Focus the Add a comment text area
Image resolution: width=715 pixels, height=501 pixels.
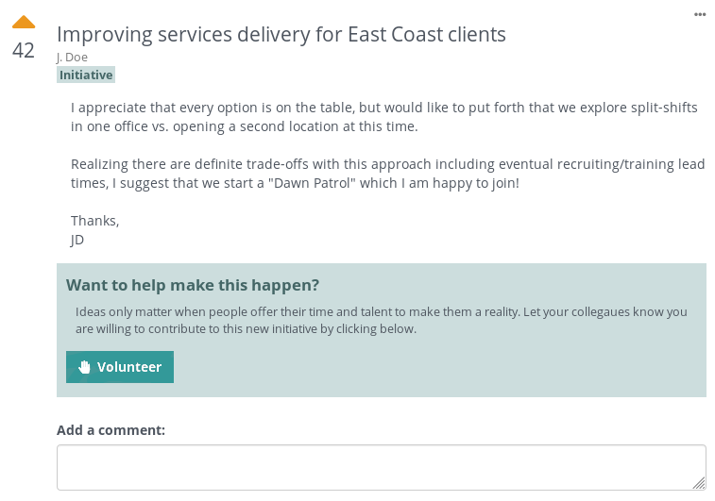382,467
